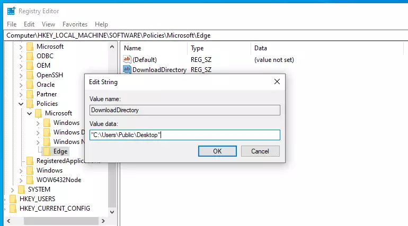
Task: Click the tree scroll down arrow
Action: [x=112, y=212]
